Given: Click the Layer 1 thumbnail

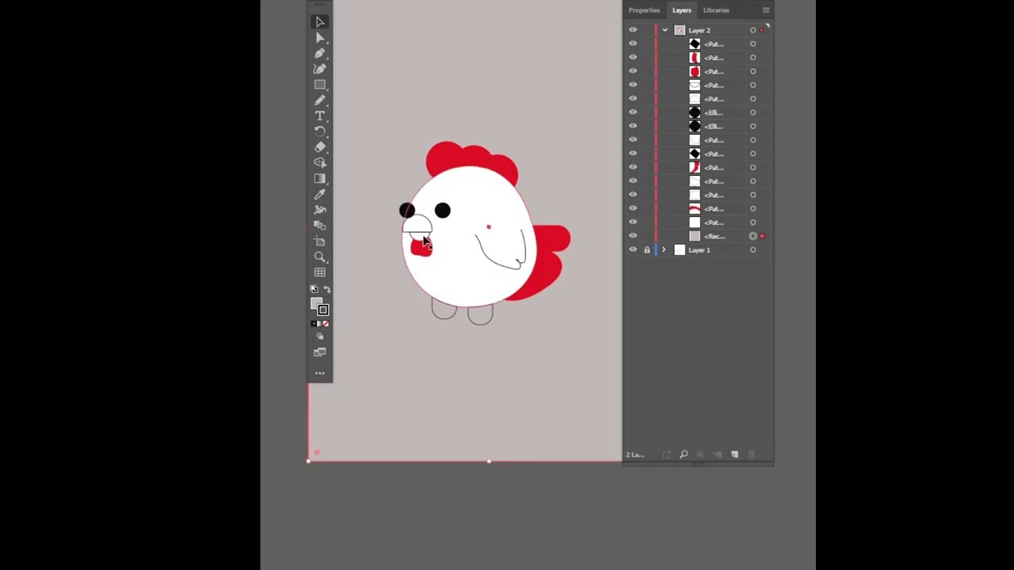Looking at the screenshot, I should point(680,250).
